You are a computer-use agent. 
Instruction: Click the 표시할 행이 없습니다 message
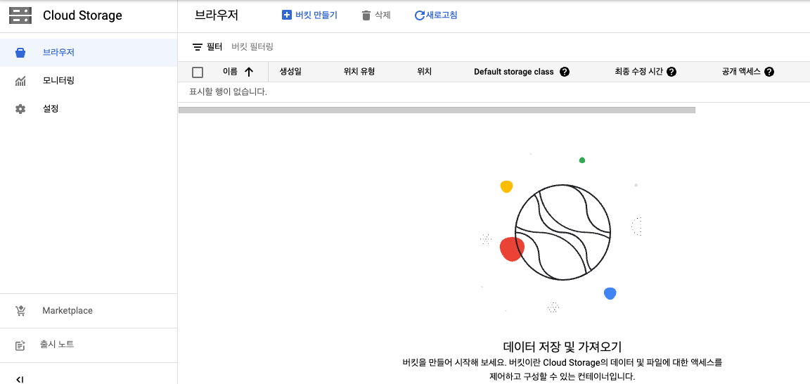[x=229, y=93]
